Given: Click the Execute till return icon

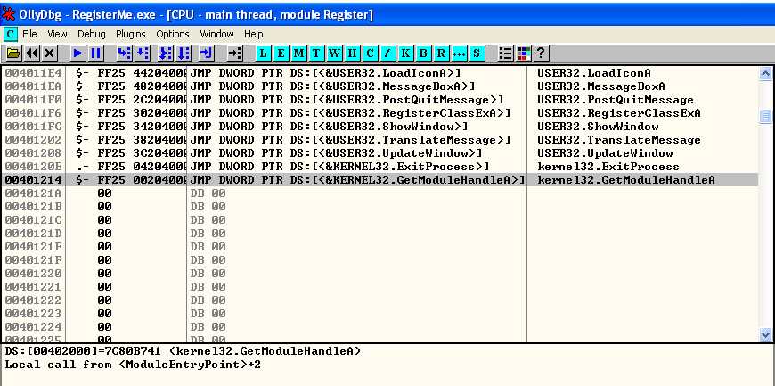Looking at the screenshot, I should (206, 53).
